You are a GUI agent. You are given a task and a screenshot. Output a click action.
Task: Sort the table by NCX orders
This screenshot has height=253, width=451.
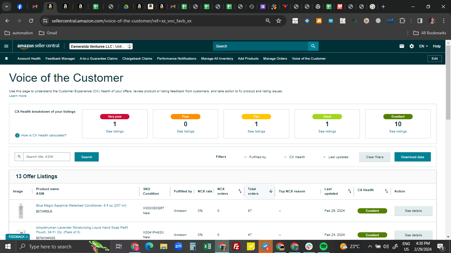coord(240,191)
